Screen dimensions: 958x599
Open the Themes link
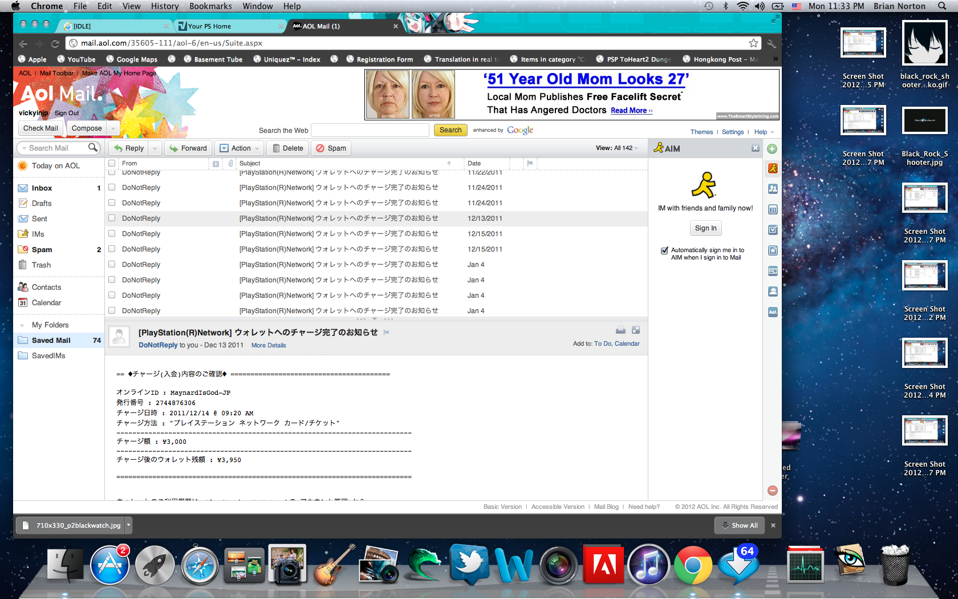click(x=701, y=132)
